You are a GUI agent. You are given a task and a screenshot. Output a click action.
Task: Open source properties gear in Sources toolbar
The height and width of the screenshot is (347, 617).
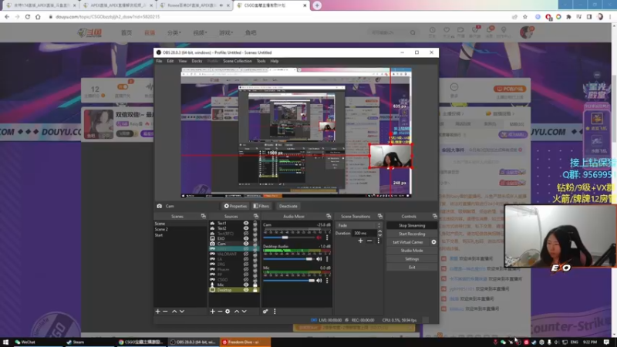(228, 312)
